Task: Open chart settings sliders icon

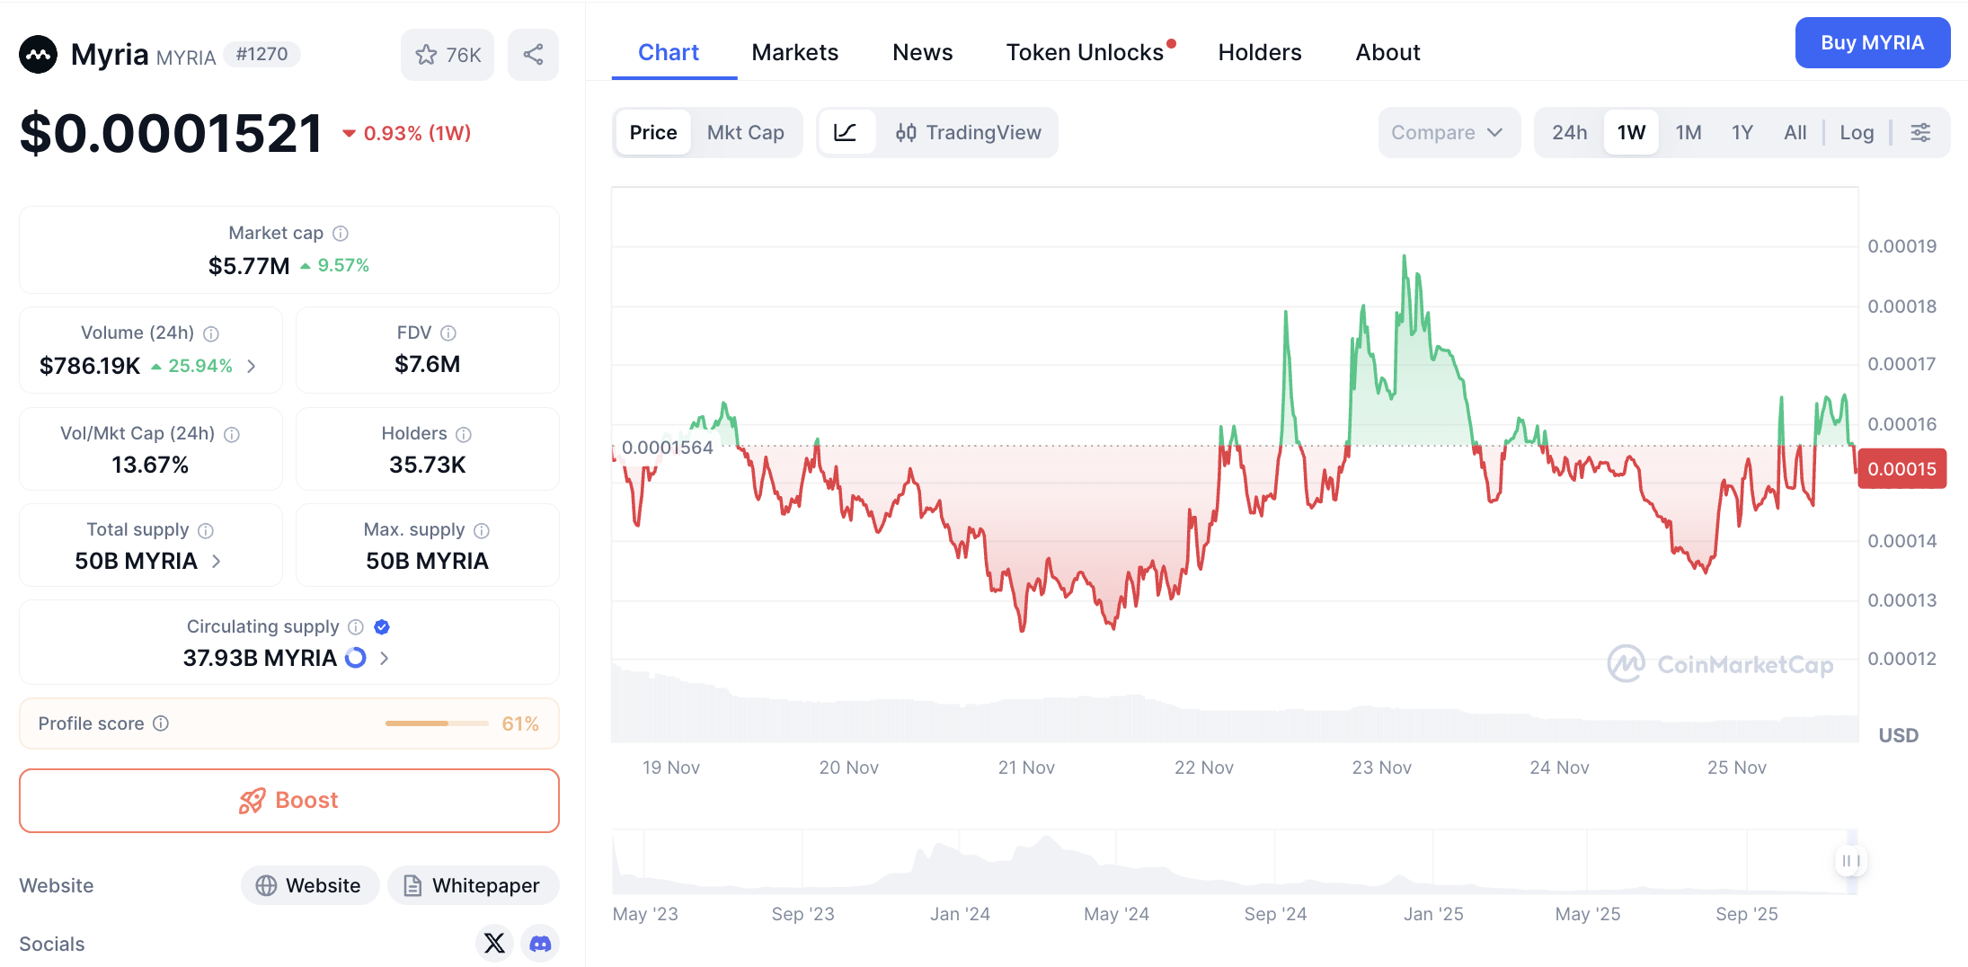Action: tap(1920, 133)
